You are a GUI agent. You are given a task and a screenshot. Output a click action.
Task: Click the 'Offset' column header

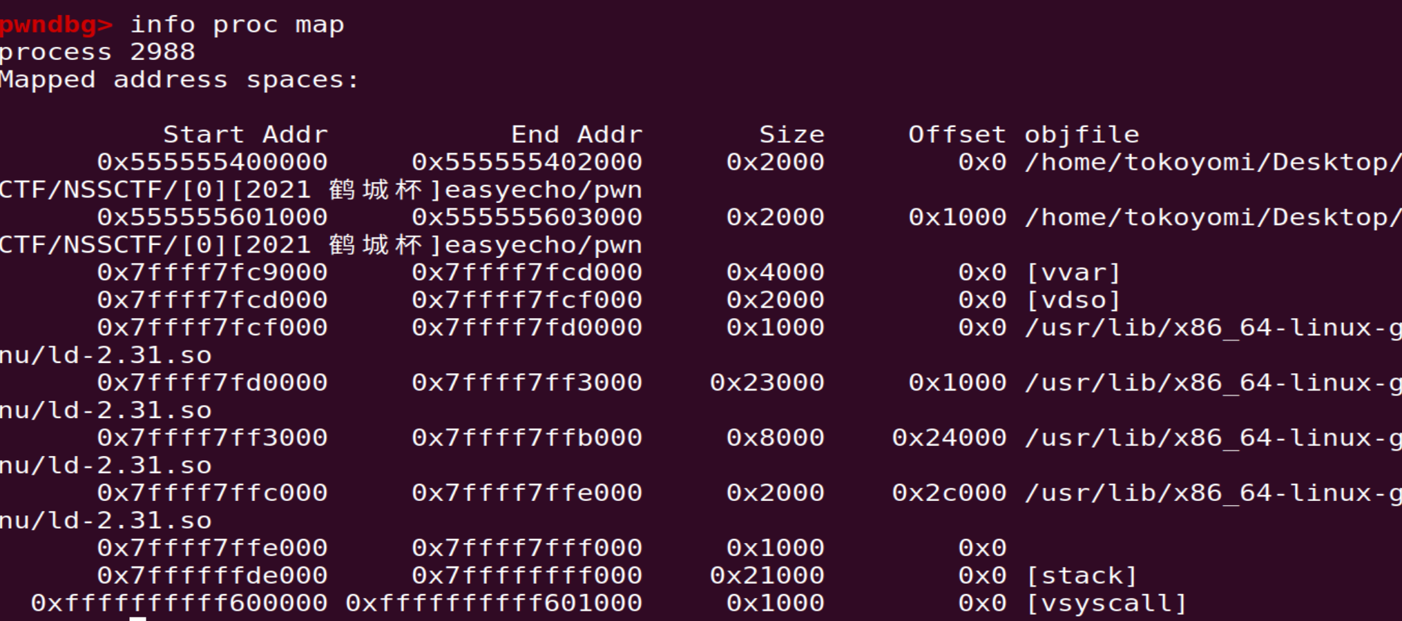pyautogui.click(x=957, y=135)
